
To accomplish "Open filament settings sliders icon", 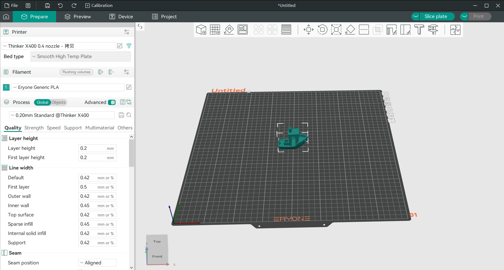I will coord(127,72).
